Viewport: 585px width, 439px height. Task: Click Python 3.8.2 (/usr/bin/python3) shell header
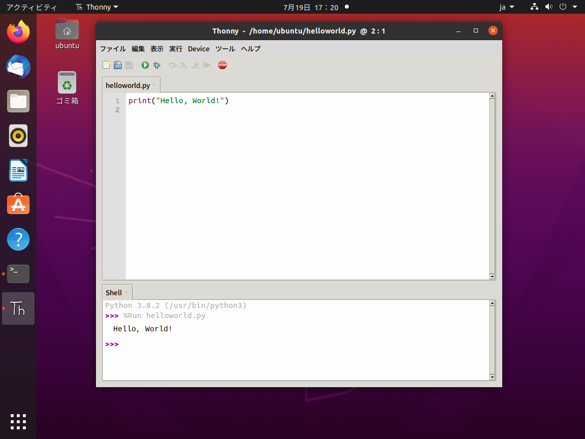click(x=176, y=305)
